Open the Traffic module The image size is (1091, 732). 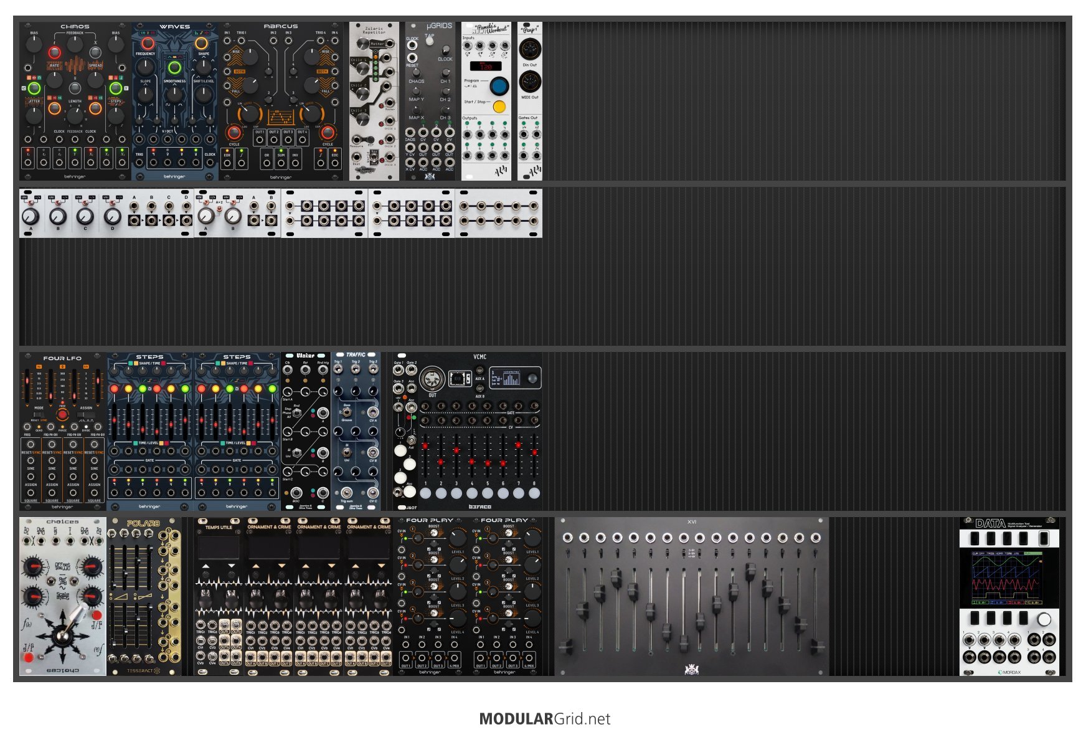tap(356, 431)
